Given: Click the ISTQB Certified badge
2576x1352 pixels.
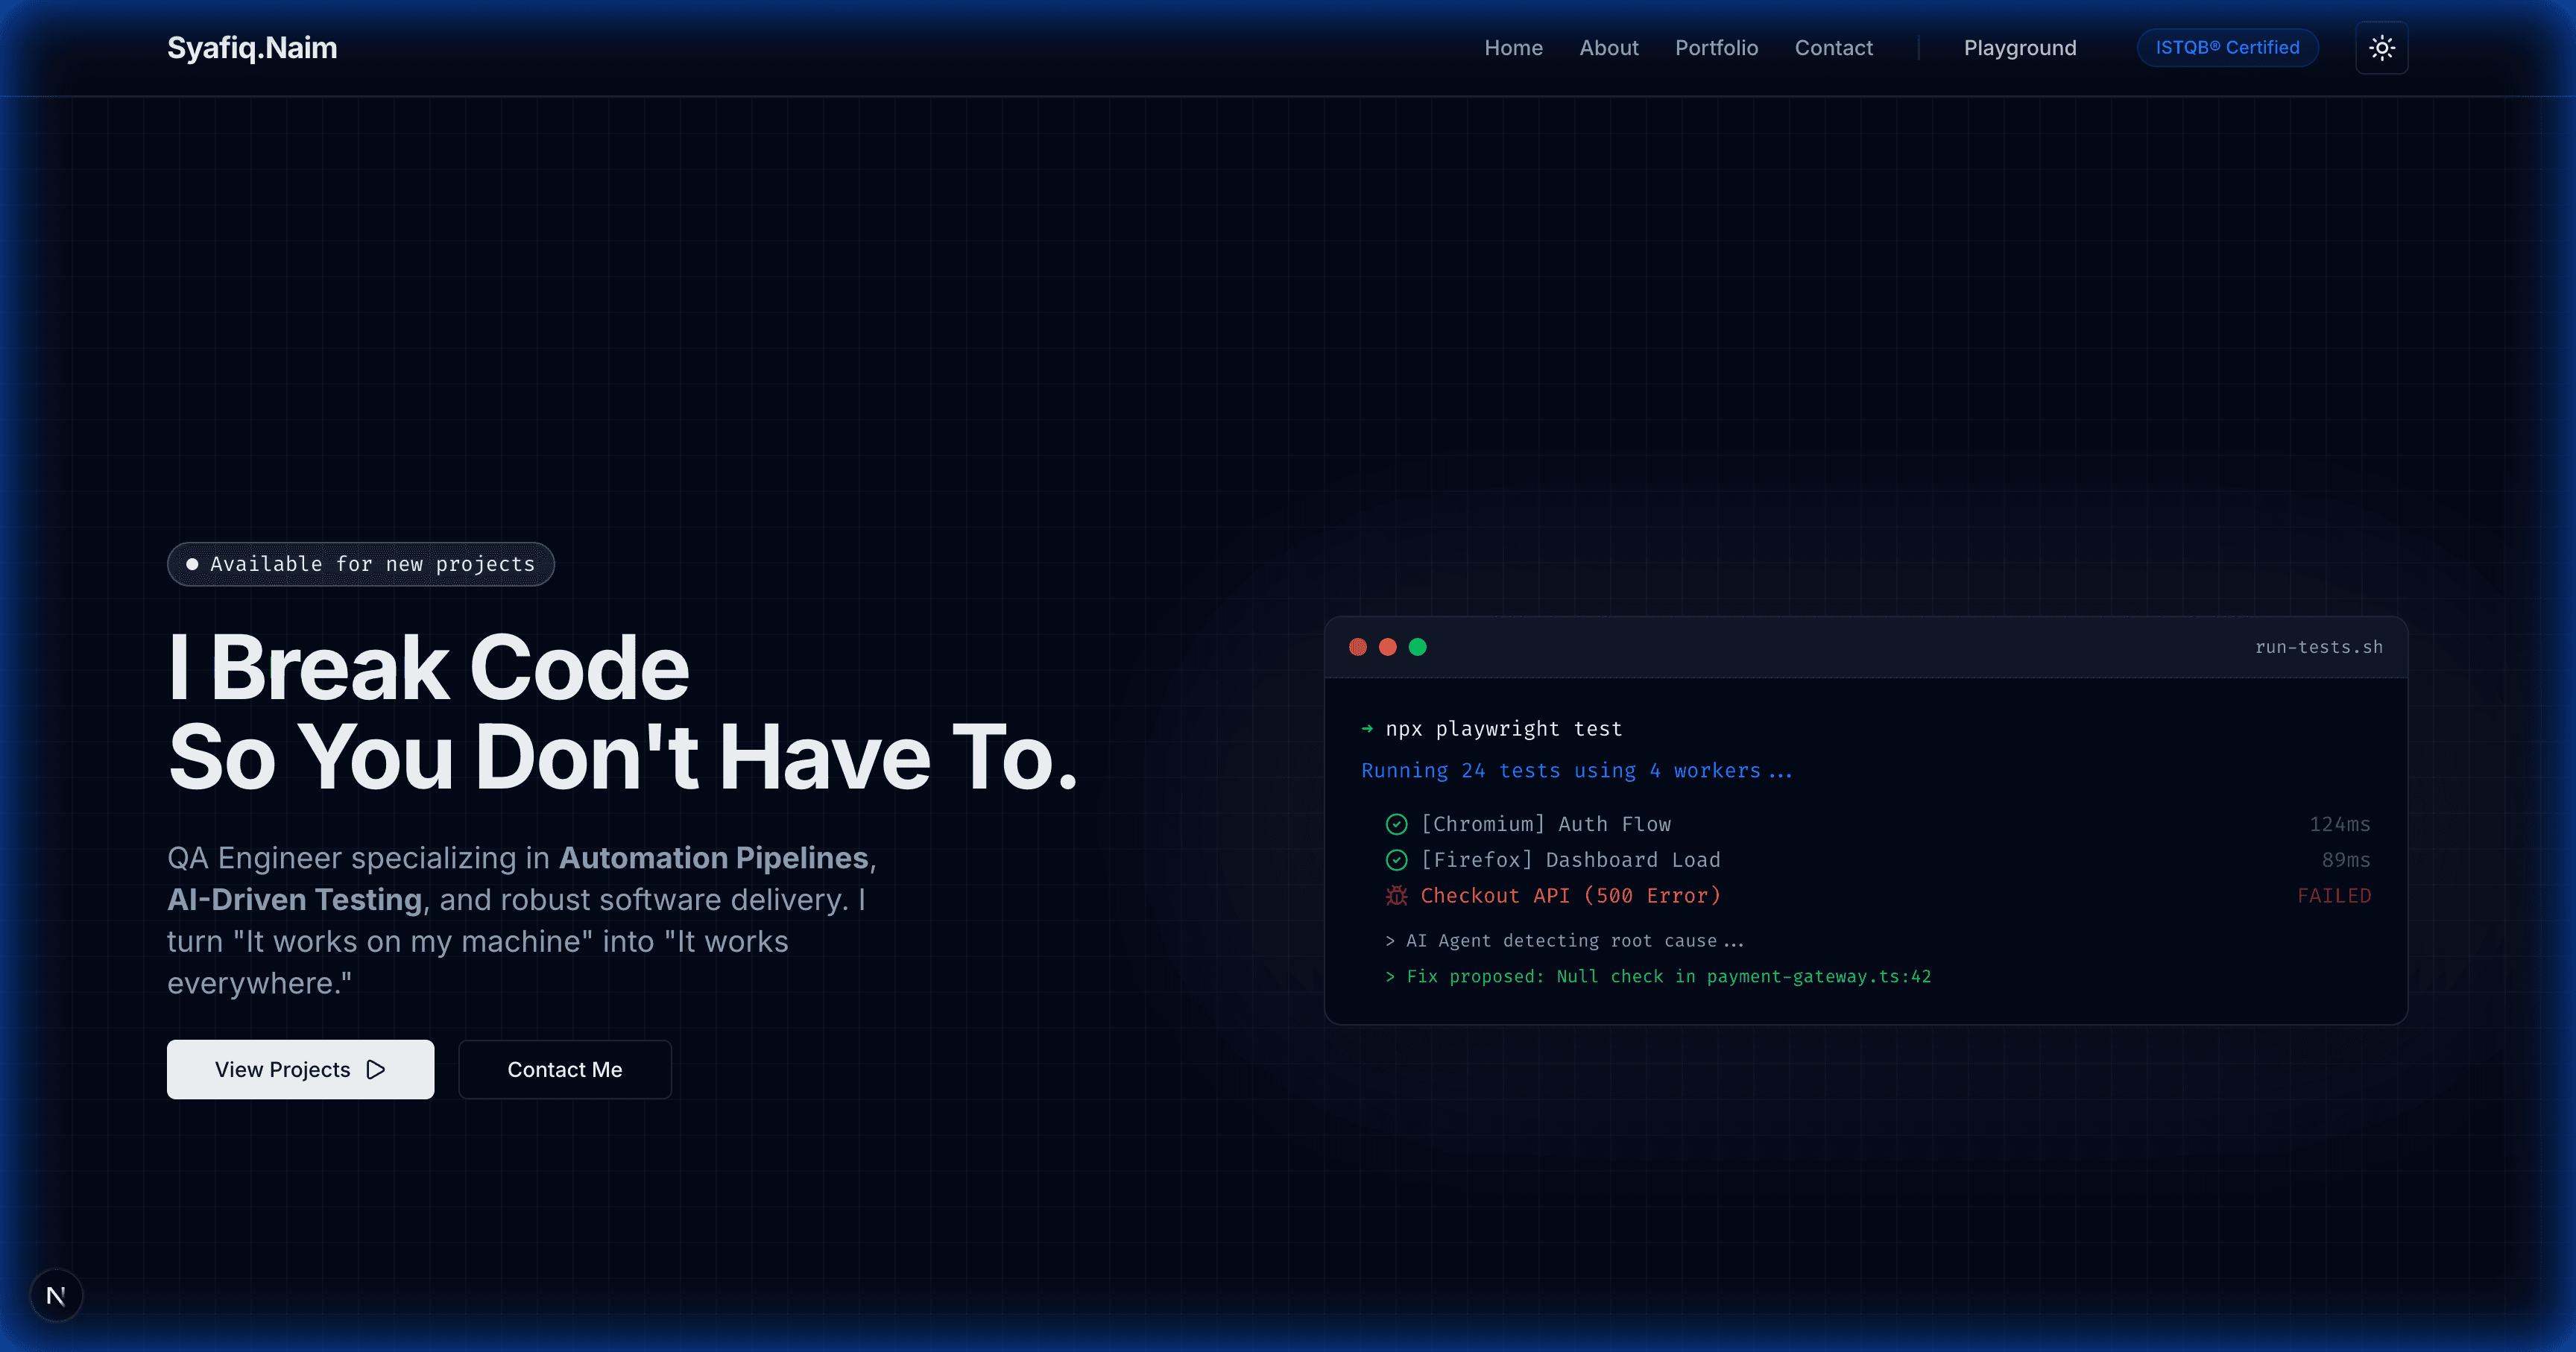Looking at the screenshot, I should [2227, 47].
